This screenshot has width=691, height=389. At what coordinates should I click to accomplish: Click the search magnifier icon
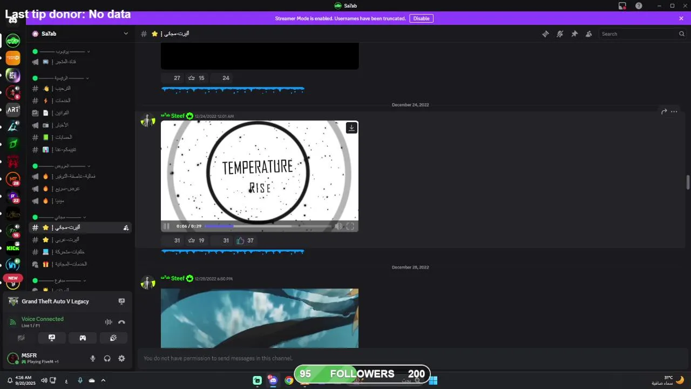coord(681,33)
